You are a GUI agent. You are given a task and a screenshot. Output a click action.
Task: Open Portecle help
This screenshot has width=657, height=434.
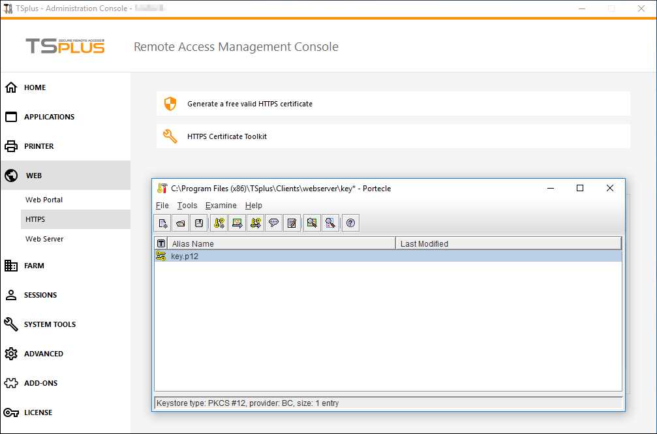pos(350,223)
